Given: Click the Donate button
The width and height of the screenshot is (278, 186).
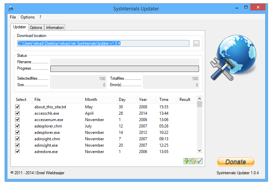Looking at the screenshot, I should click(235, 162).
